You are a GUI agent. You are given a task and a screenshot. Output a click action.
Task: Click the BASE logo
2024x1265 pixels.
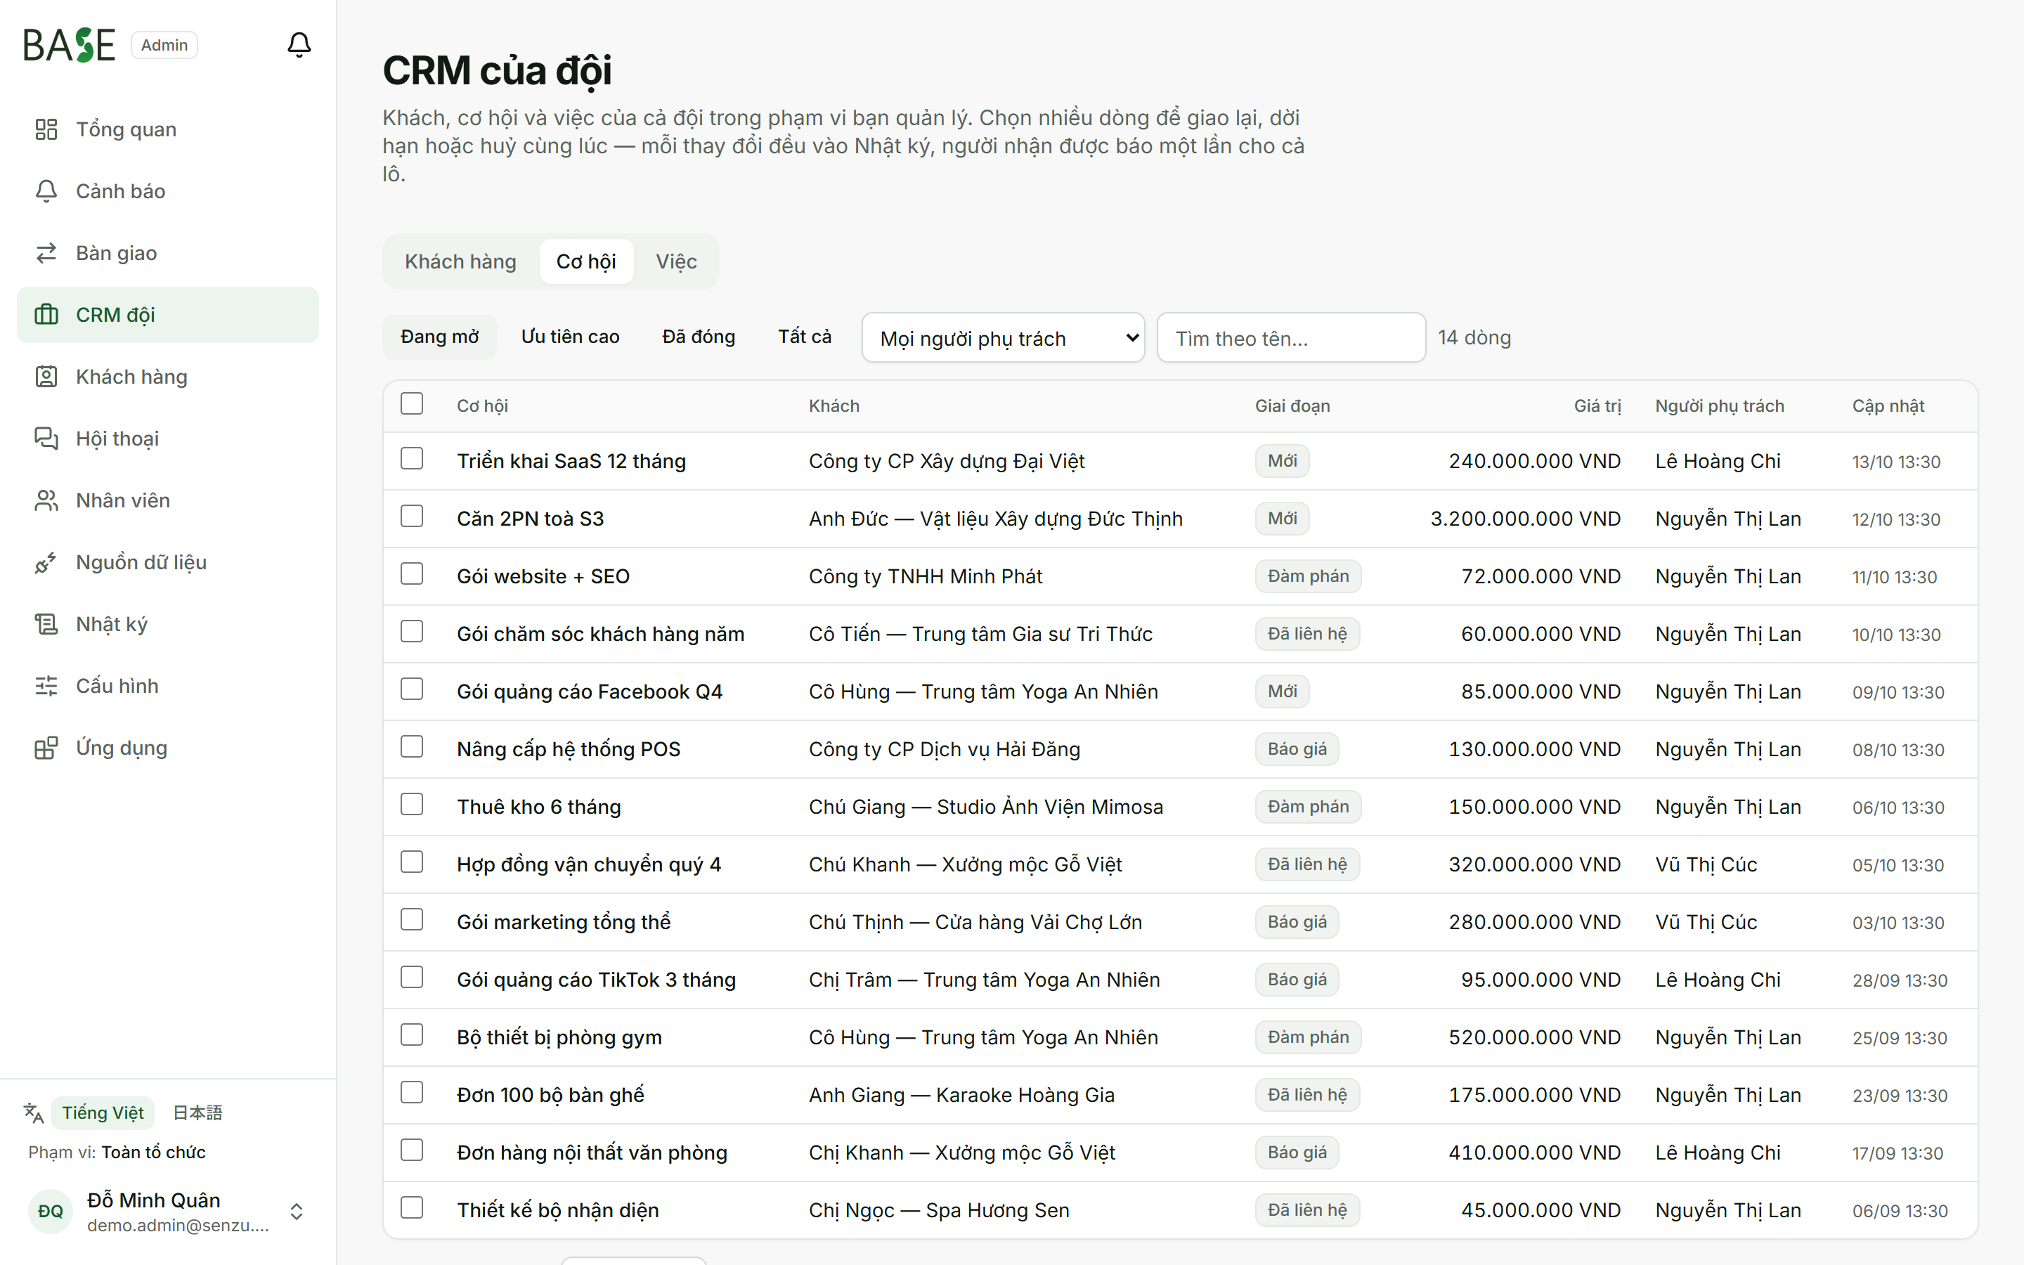click(70, 45)
